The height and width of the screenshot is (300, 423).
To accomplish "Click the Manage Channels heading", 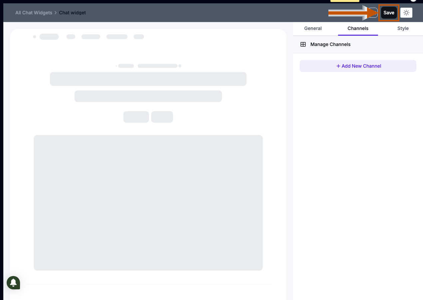I will pos(330,44).
